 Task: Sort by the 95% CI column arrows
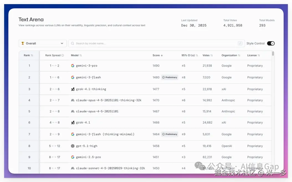pyautogui.click(x=197, y=55)
